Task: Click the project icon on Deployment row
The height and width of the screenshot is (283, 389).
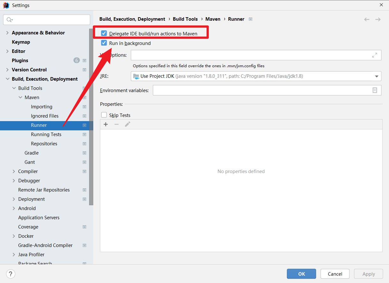Action: 85,199
